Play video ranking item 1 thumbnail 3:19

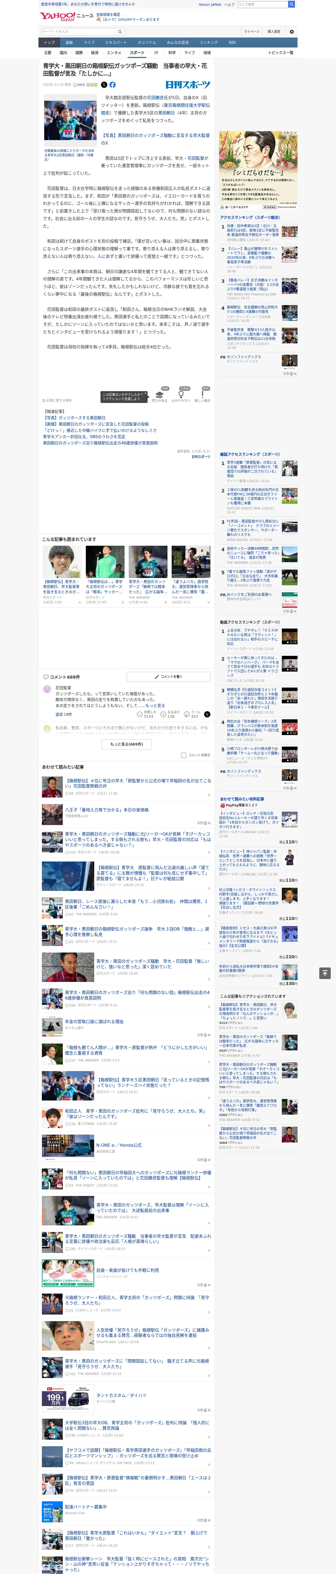tap(289, 636)
